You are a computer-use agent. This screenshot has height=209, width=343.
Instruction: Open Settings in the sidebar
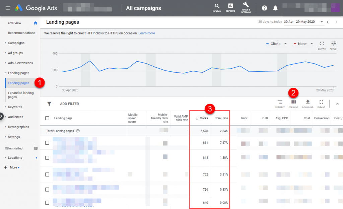(14, 137)
